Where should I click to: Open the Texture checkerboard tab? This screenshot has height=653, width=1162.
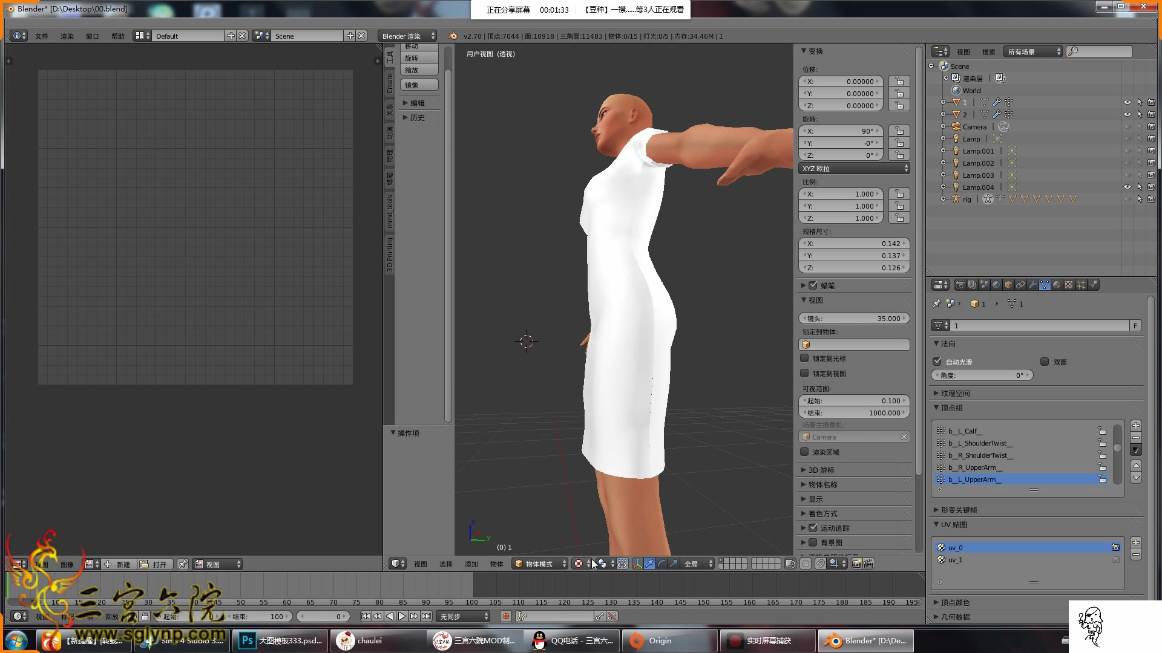tap(1069, 285)
